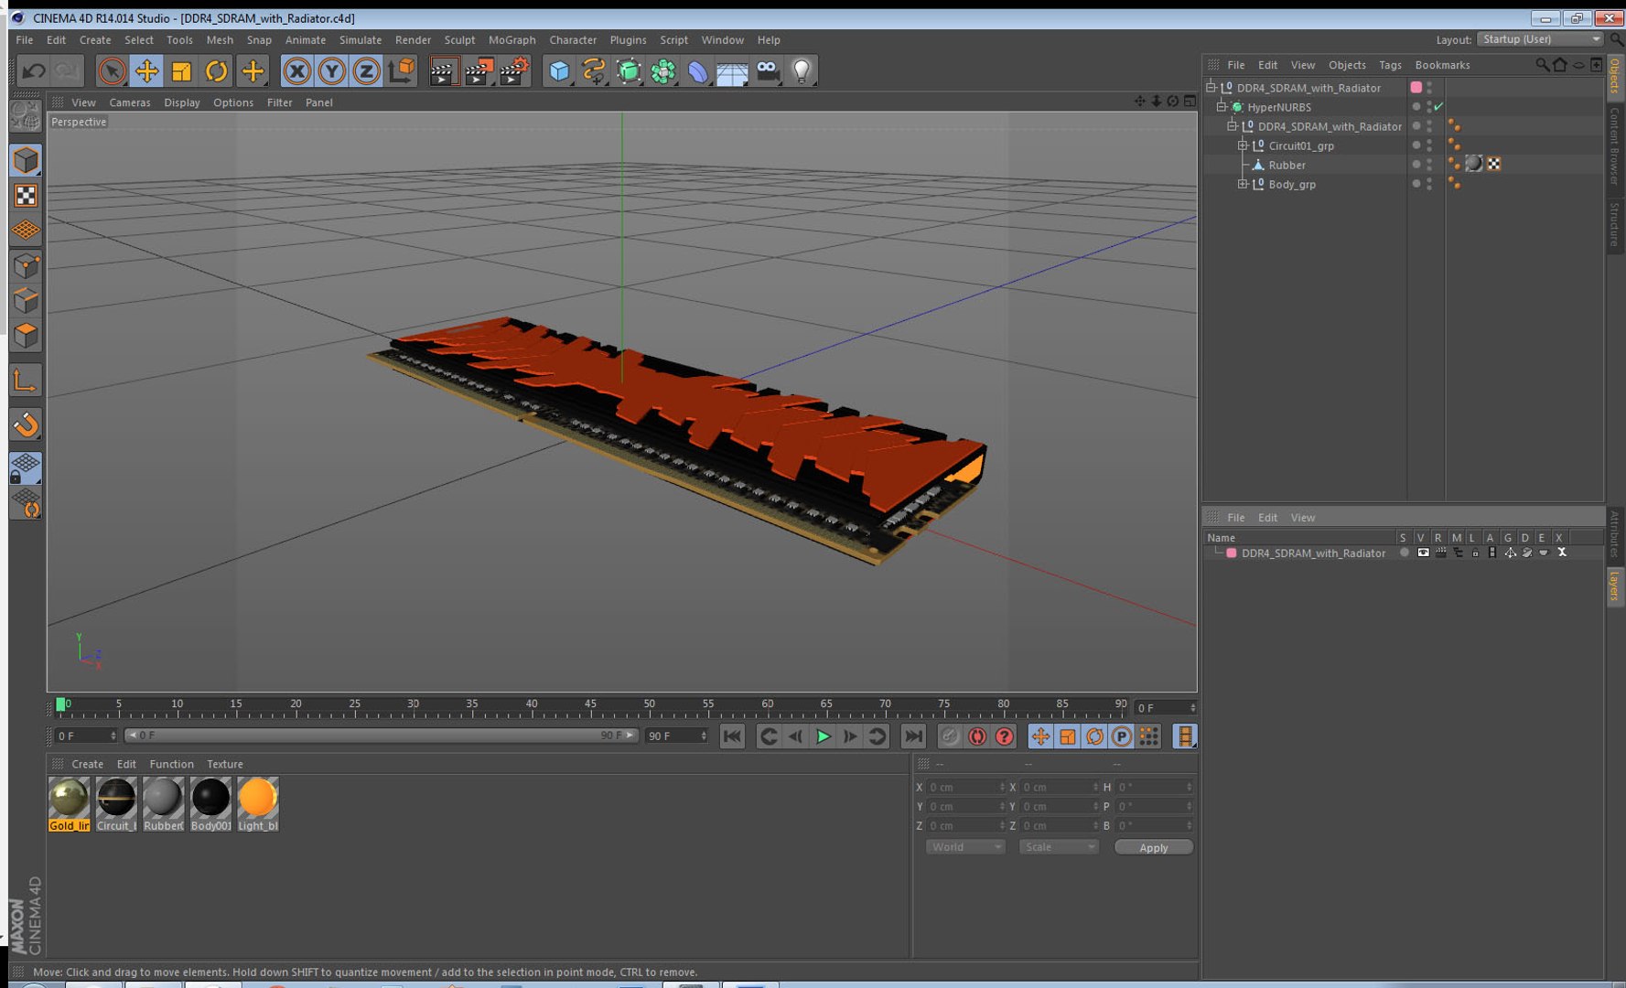Open the Layout dropdown
This screenshot has width=1626, height=988.
click(1539, 39)
